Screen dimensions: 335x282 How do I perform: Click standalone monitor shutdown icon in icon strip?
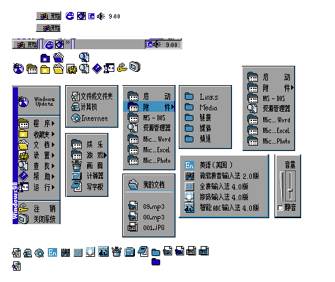[135, 67]
